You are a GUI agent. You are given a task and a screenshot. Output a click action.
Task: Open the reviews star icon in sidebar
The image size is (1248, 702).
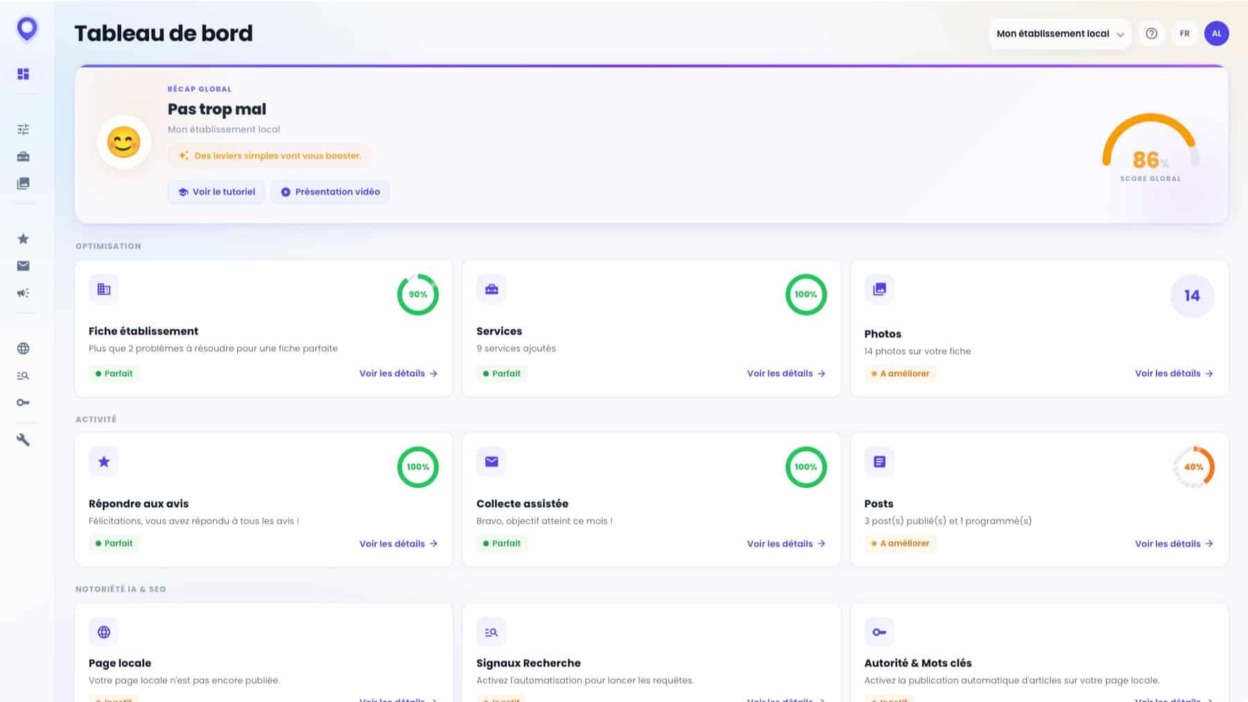(23, 239)
